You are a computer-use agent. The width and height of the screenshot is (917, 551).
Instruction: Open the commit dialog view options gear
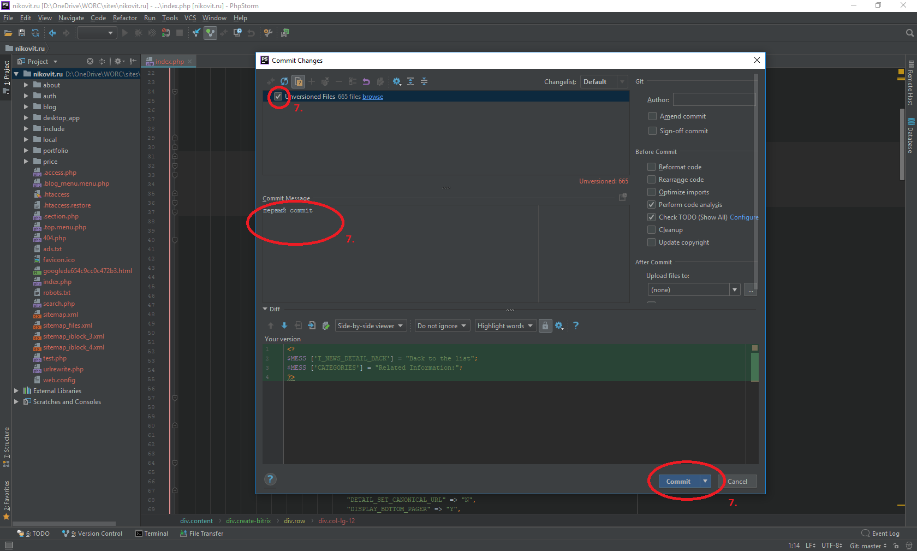coord(397,81)
